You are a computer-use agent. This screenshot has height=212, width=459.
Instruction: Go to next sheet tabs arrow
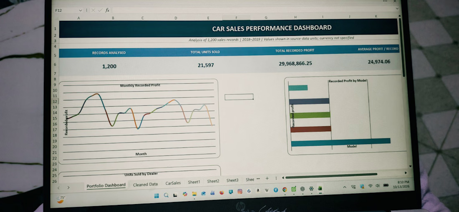68,187
